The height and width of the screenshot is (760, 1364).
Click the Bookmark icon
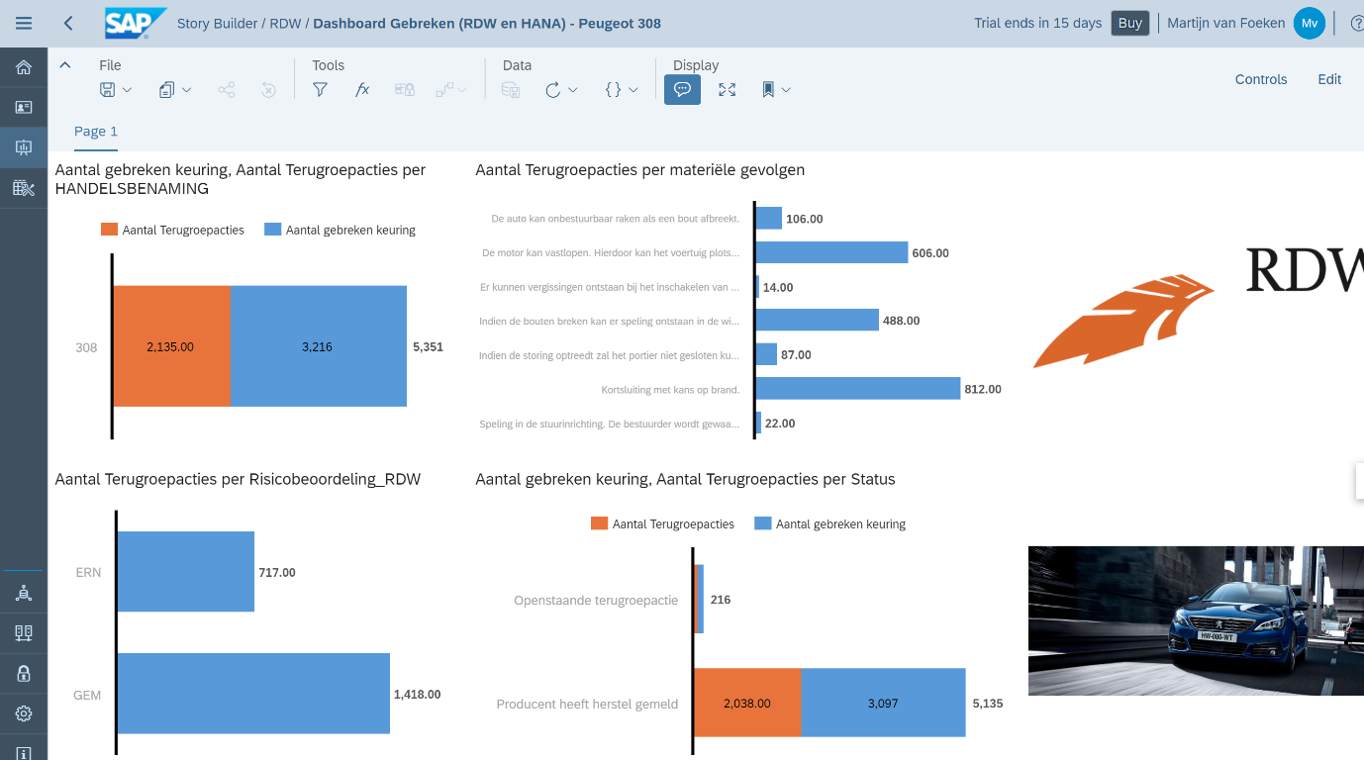tap(768, 89)
